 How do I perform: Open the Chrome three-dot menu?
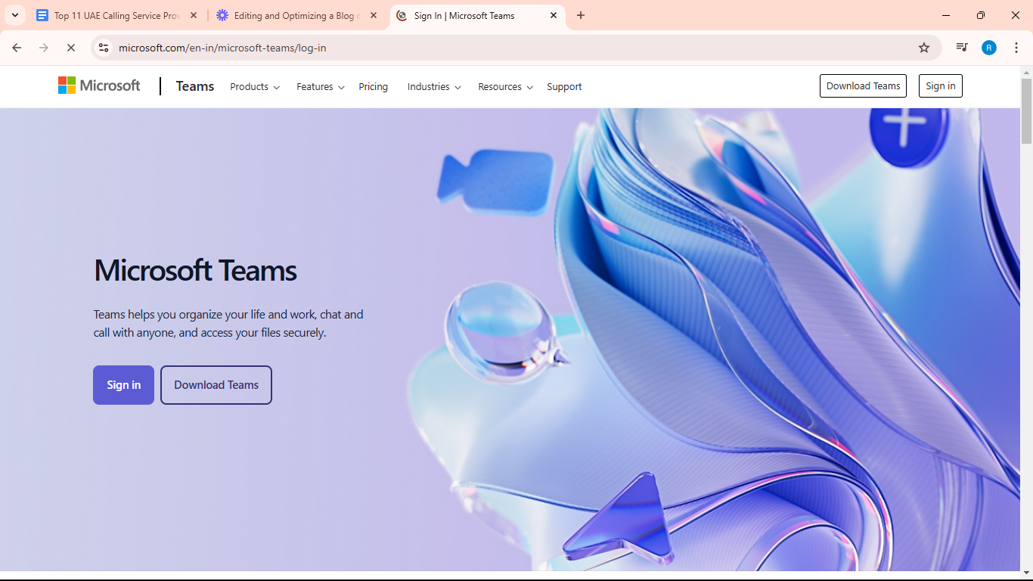(1016, 48)
